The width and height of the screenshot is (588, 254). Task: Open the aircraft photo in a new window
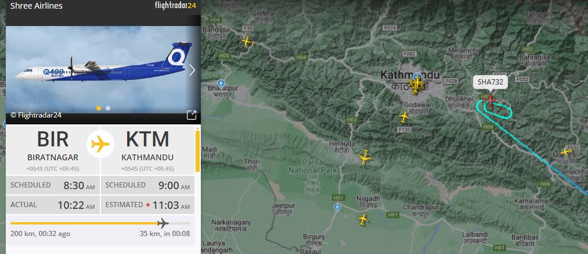pyautogui.click(x=191, y=115)
